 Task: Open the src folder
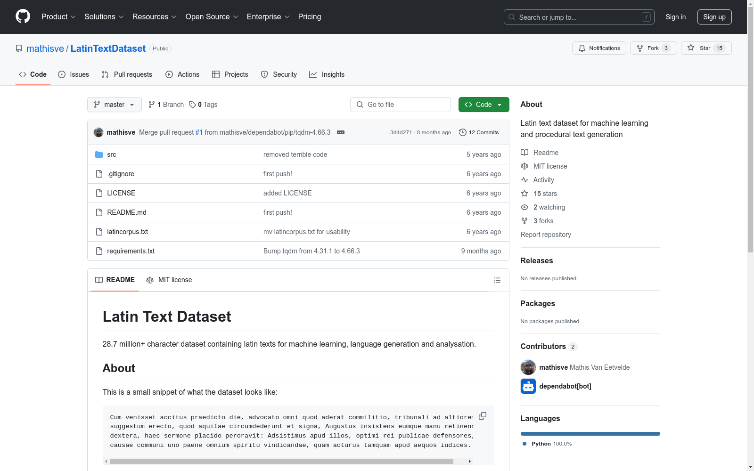pos(112,154)
